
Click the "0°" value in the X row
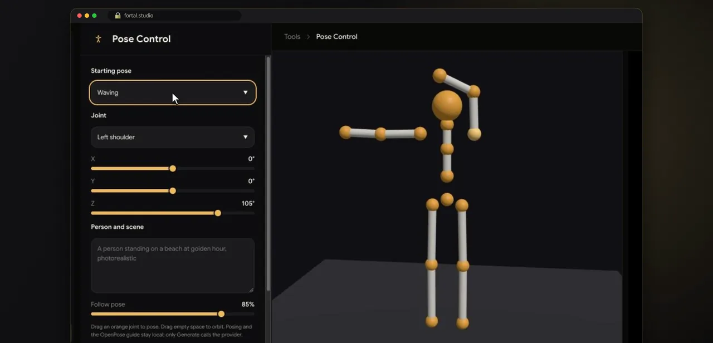click(x=251, y=159)
